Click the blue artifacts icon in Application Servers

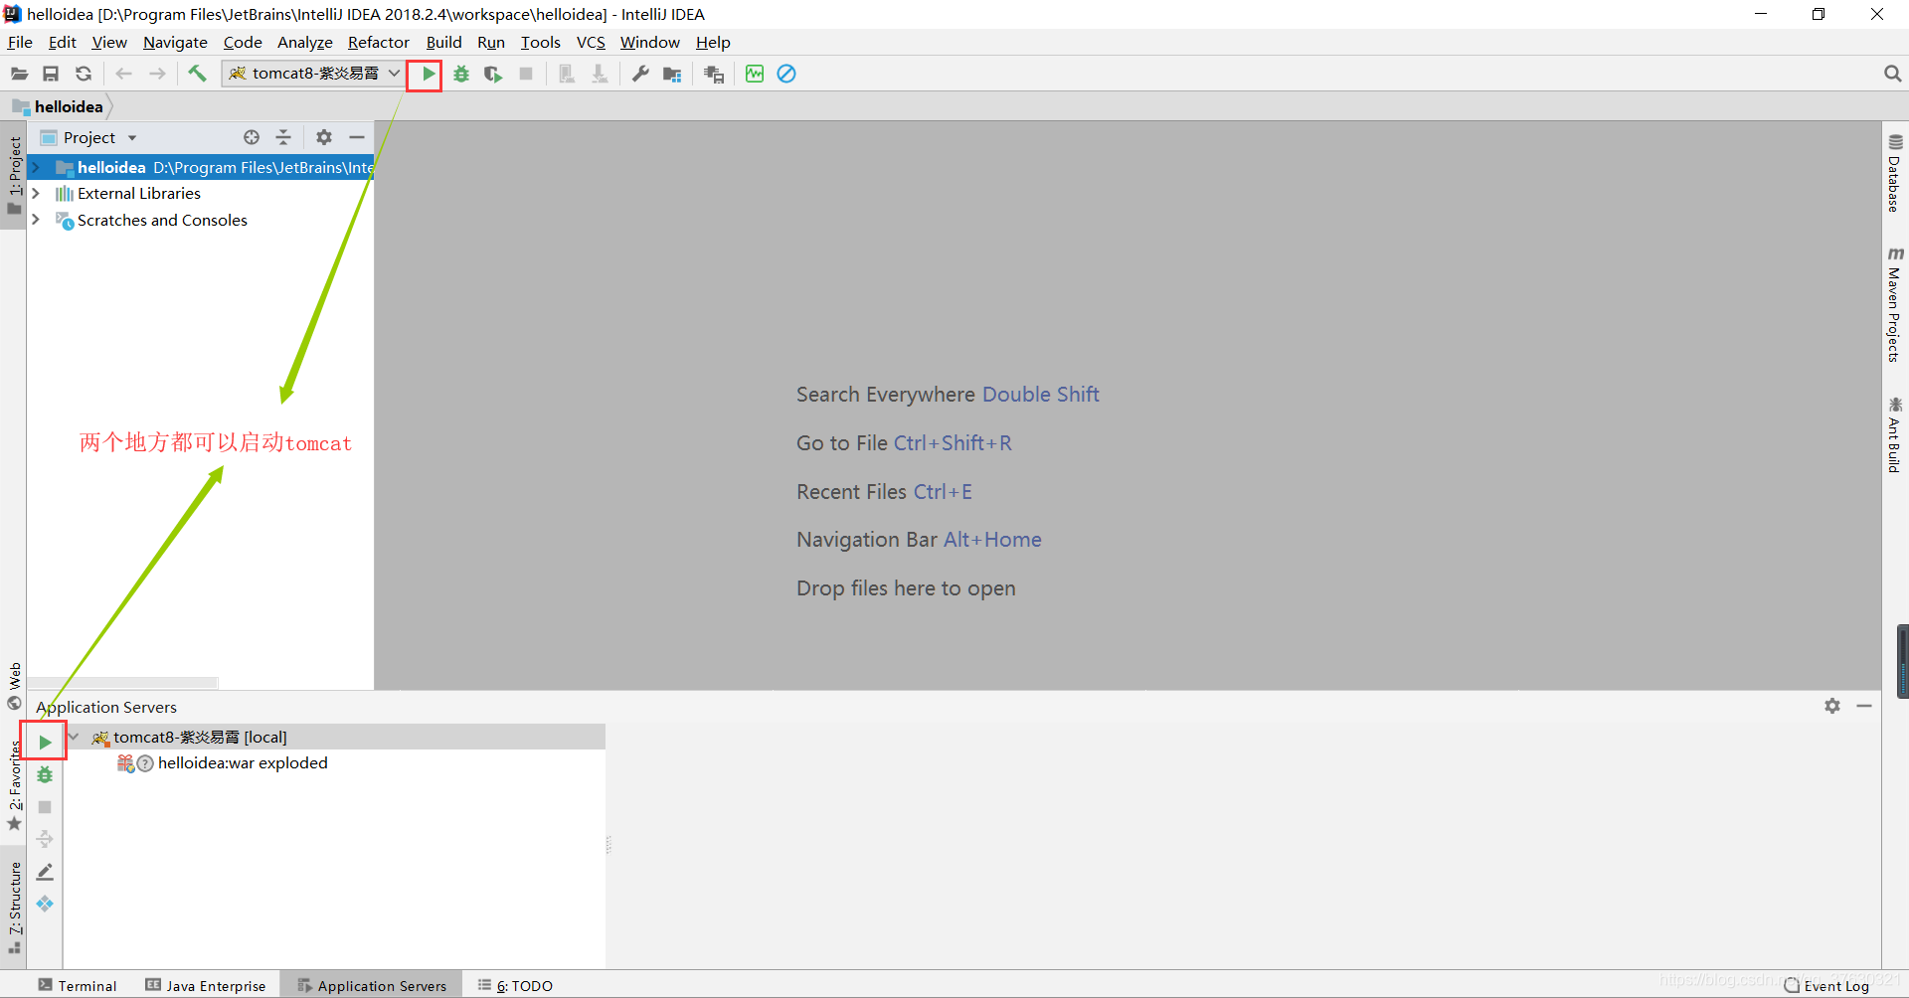pos(45,904)
